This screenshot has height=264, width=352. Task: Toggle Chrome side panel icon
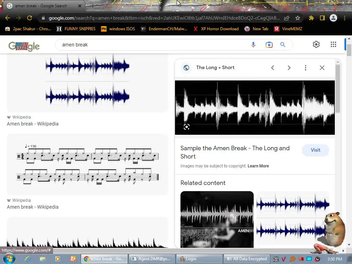coord(322,18)
